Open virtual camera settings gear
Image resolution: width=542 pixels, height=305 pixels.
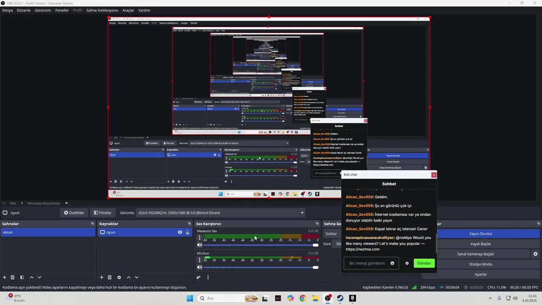(535, 254)
